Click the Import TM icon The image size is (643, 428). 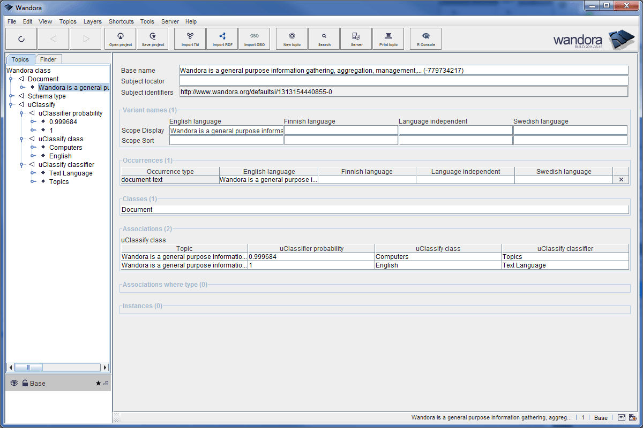click(x=190, y=39)
